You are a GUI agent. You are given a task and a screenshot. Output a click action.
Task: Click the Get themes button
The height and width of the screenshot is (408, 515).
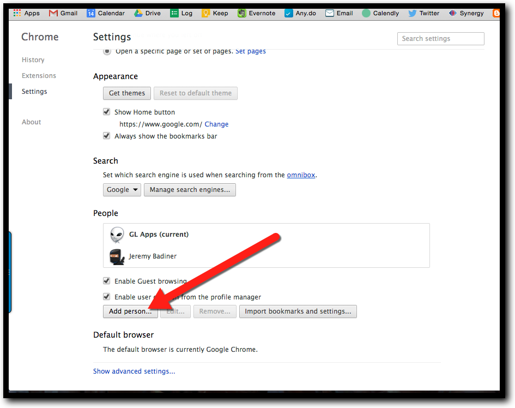tap(127, 93)
